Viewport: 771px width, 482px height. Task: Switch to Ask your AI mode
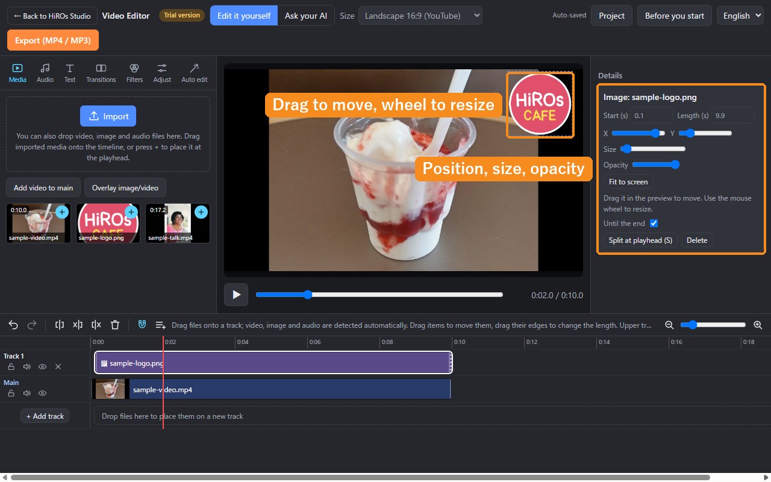click(306, 16)
